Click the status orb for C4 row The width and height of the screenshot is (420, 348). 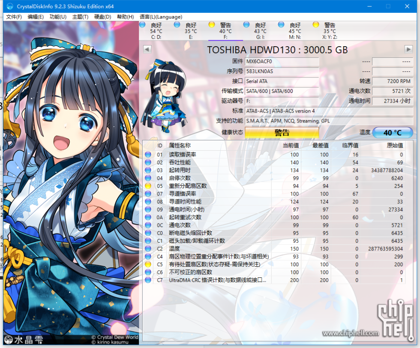tap(148, 256)
